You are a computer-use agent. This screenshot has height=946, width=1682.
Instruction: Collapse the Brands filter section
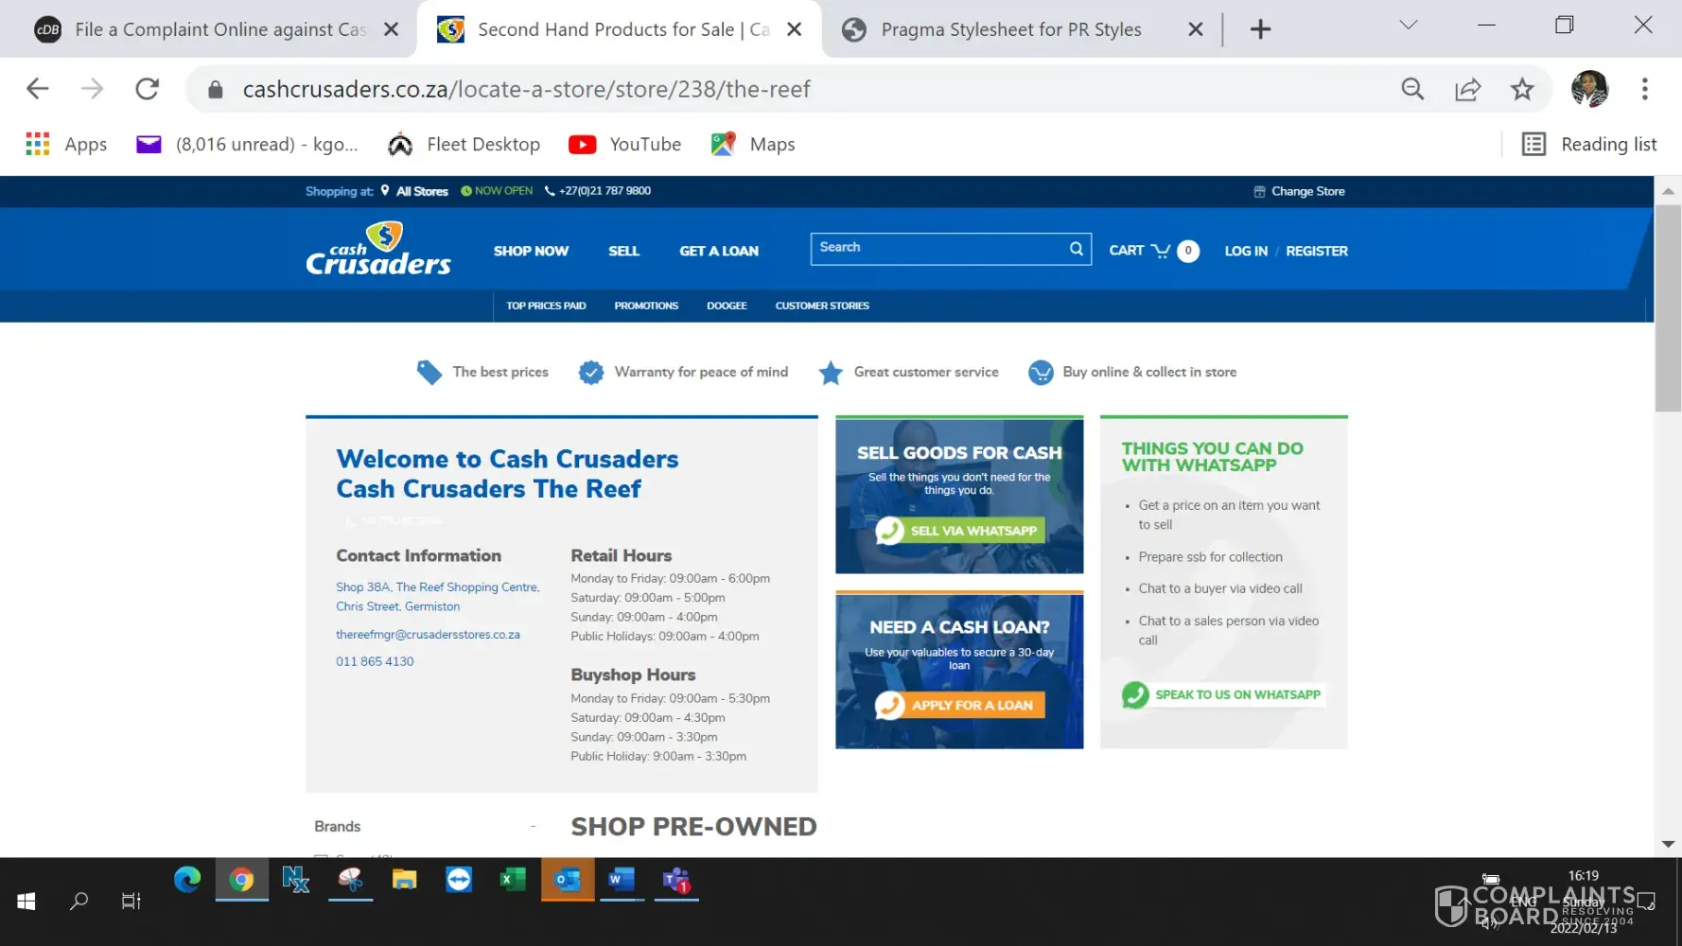tap(533, 826)
